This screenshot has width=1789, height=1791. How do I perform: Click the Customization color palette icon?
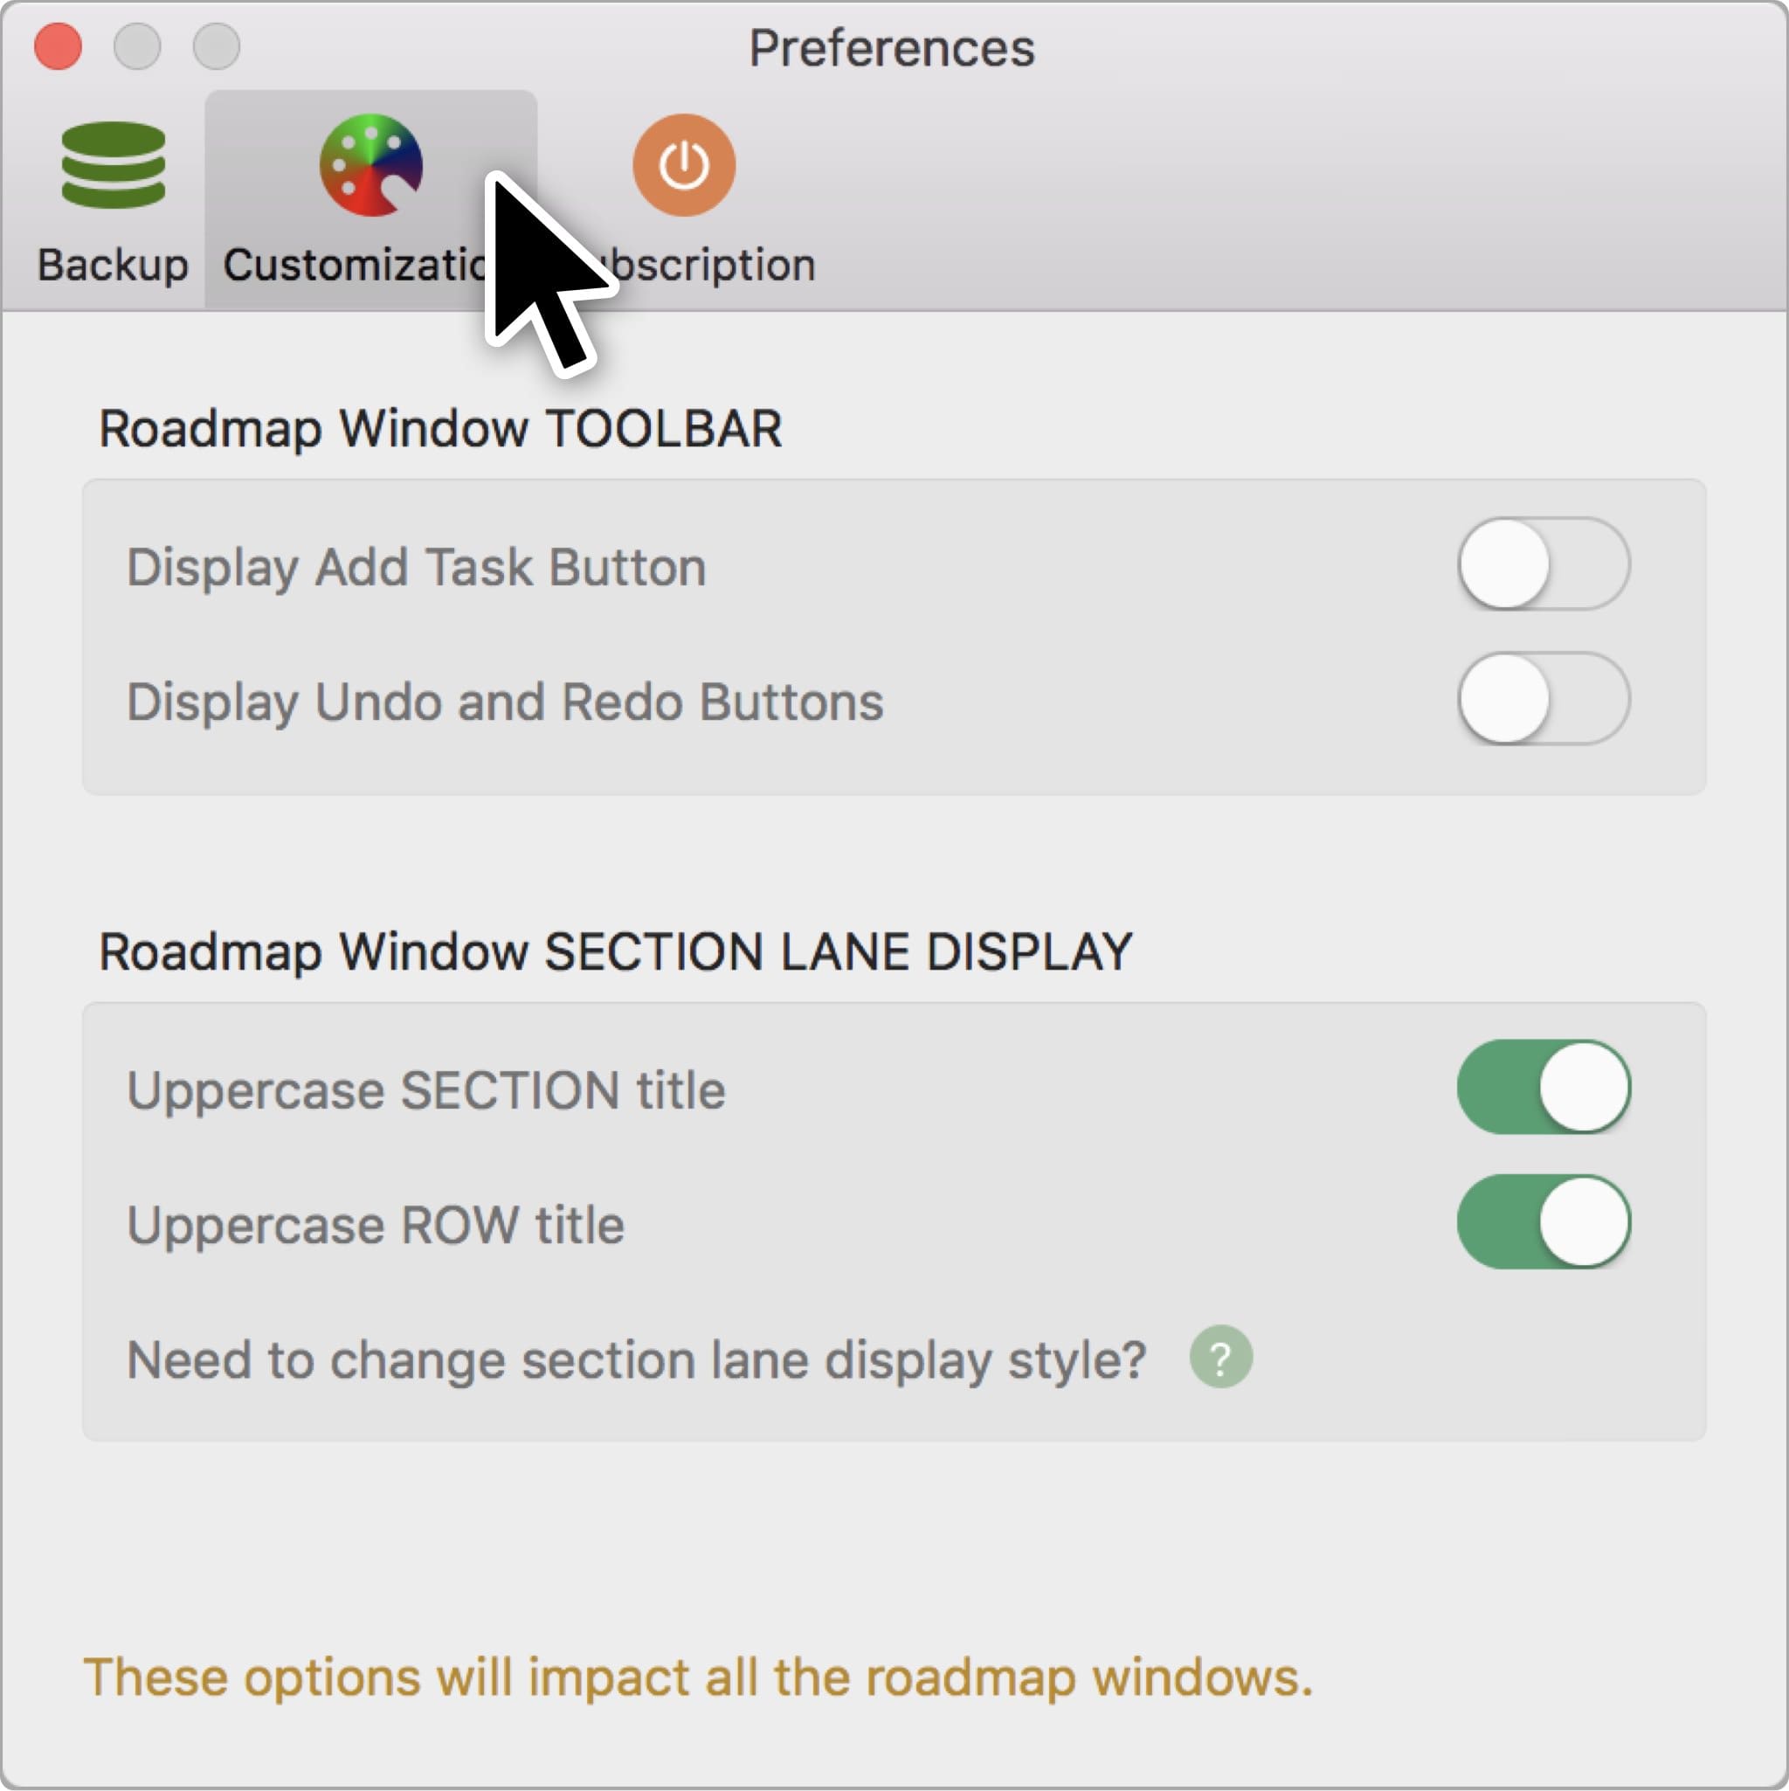click(x=370, y=165)
